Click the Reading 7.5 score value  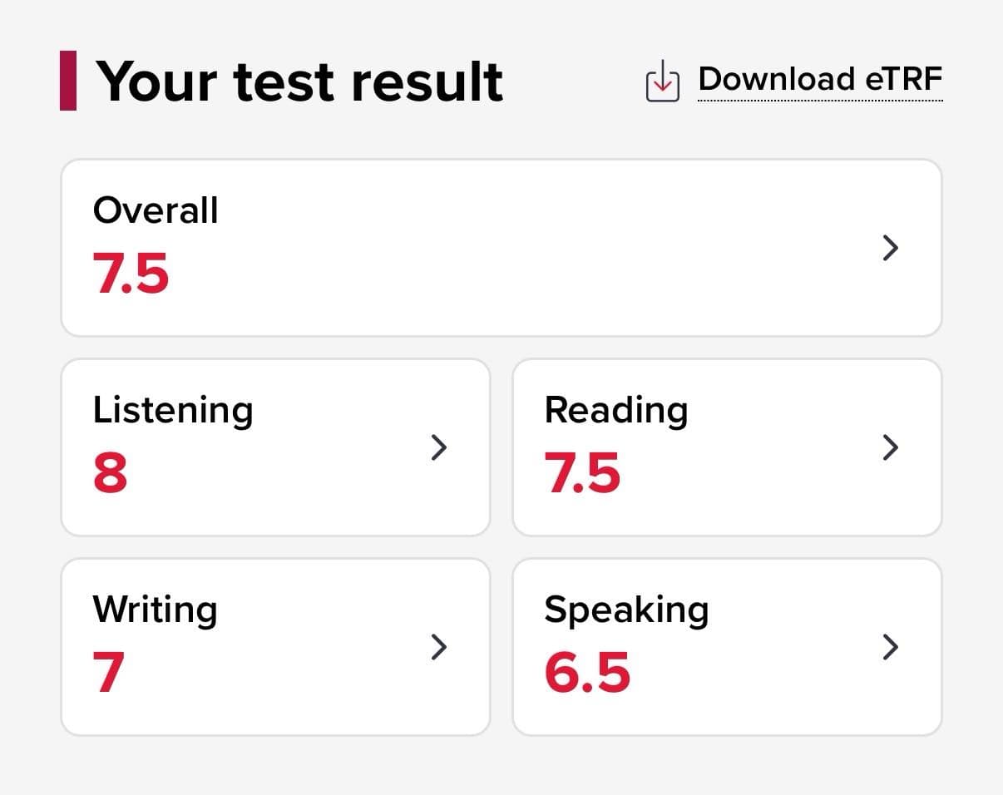pos(583,473)
